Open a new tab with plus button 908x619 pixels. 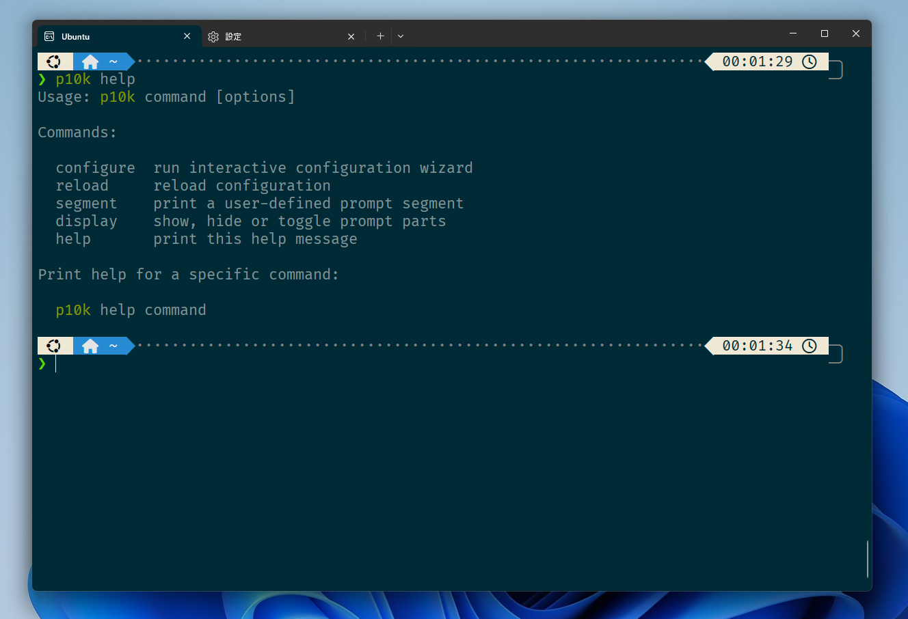coord(380,36)
